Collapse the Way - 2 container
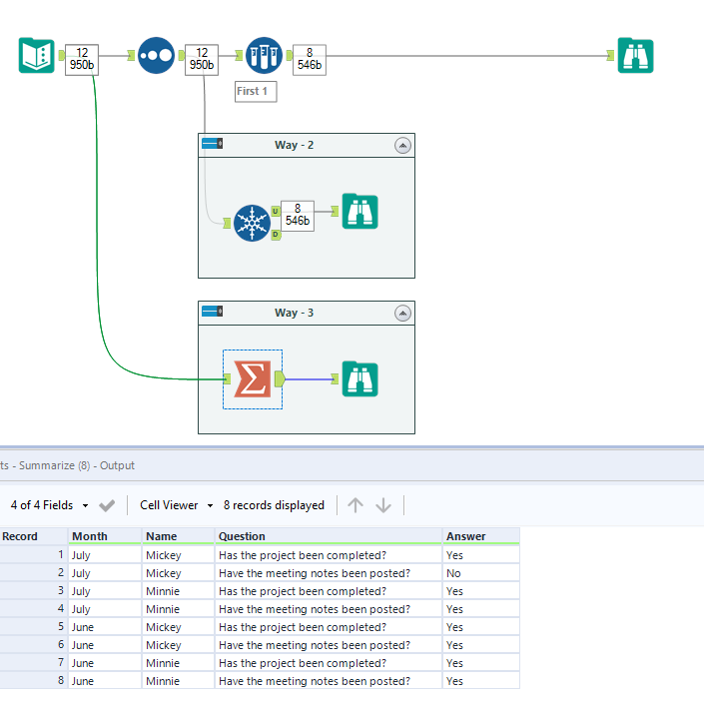Screen dimensions: 704x709 pyautogui.click(x=402, y=145)
